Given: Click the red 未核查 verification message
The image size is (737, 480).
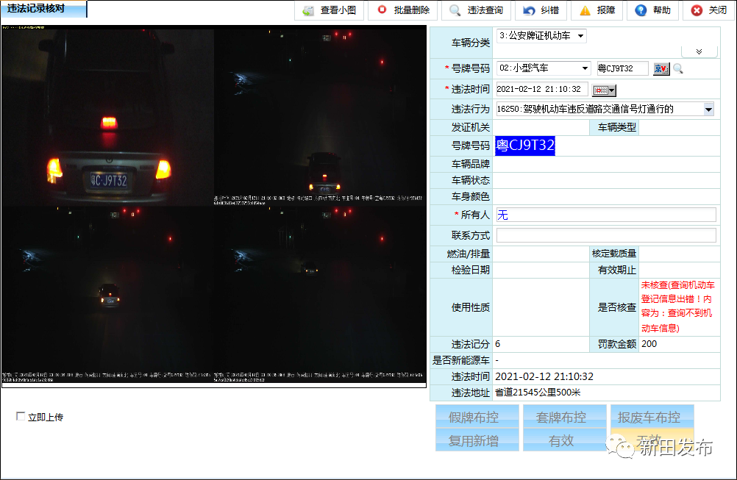Looking at the screenshot, I should [x=677, y=307].
